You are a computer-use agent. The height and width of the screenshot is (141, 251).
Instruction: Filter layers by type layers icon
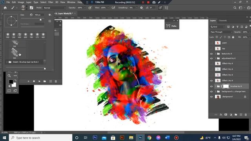[237, 27]
